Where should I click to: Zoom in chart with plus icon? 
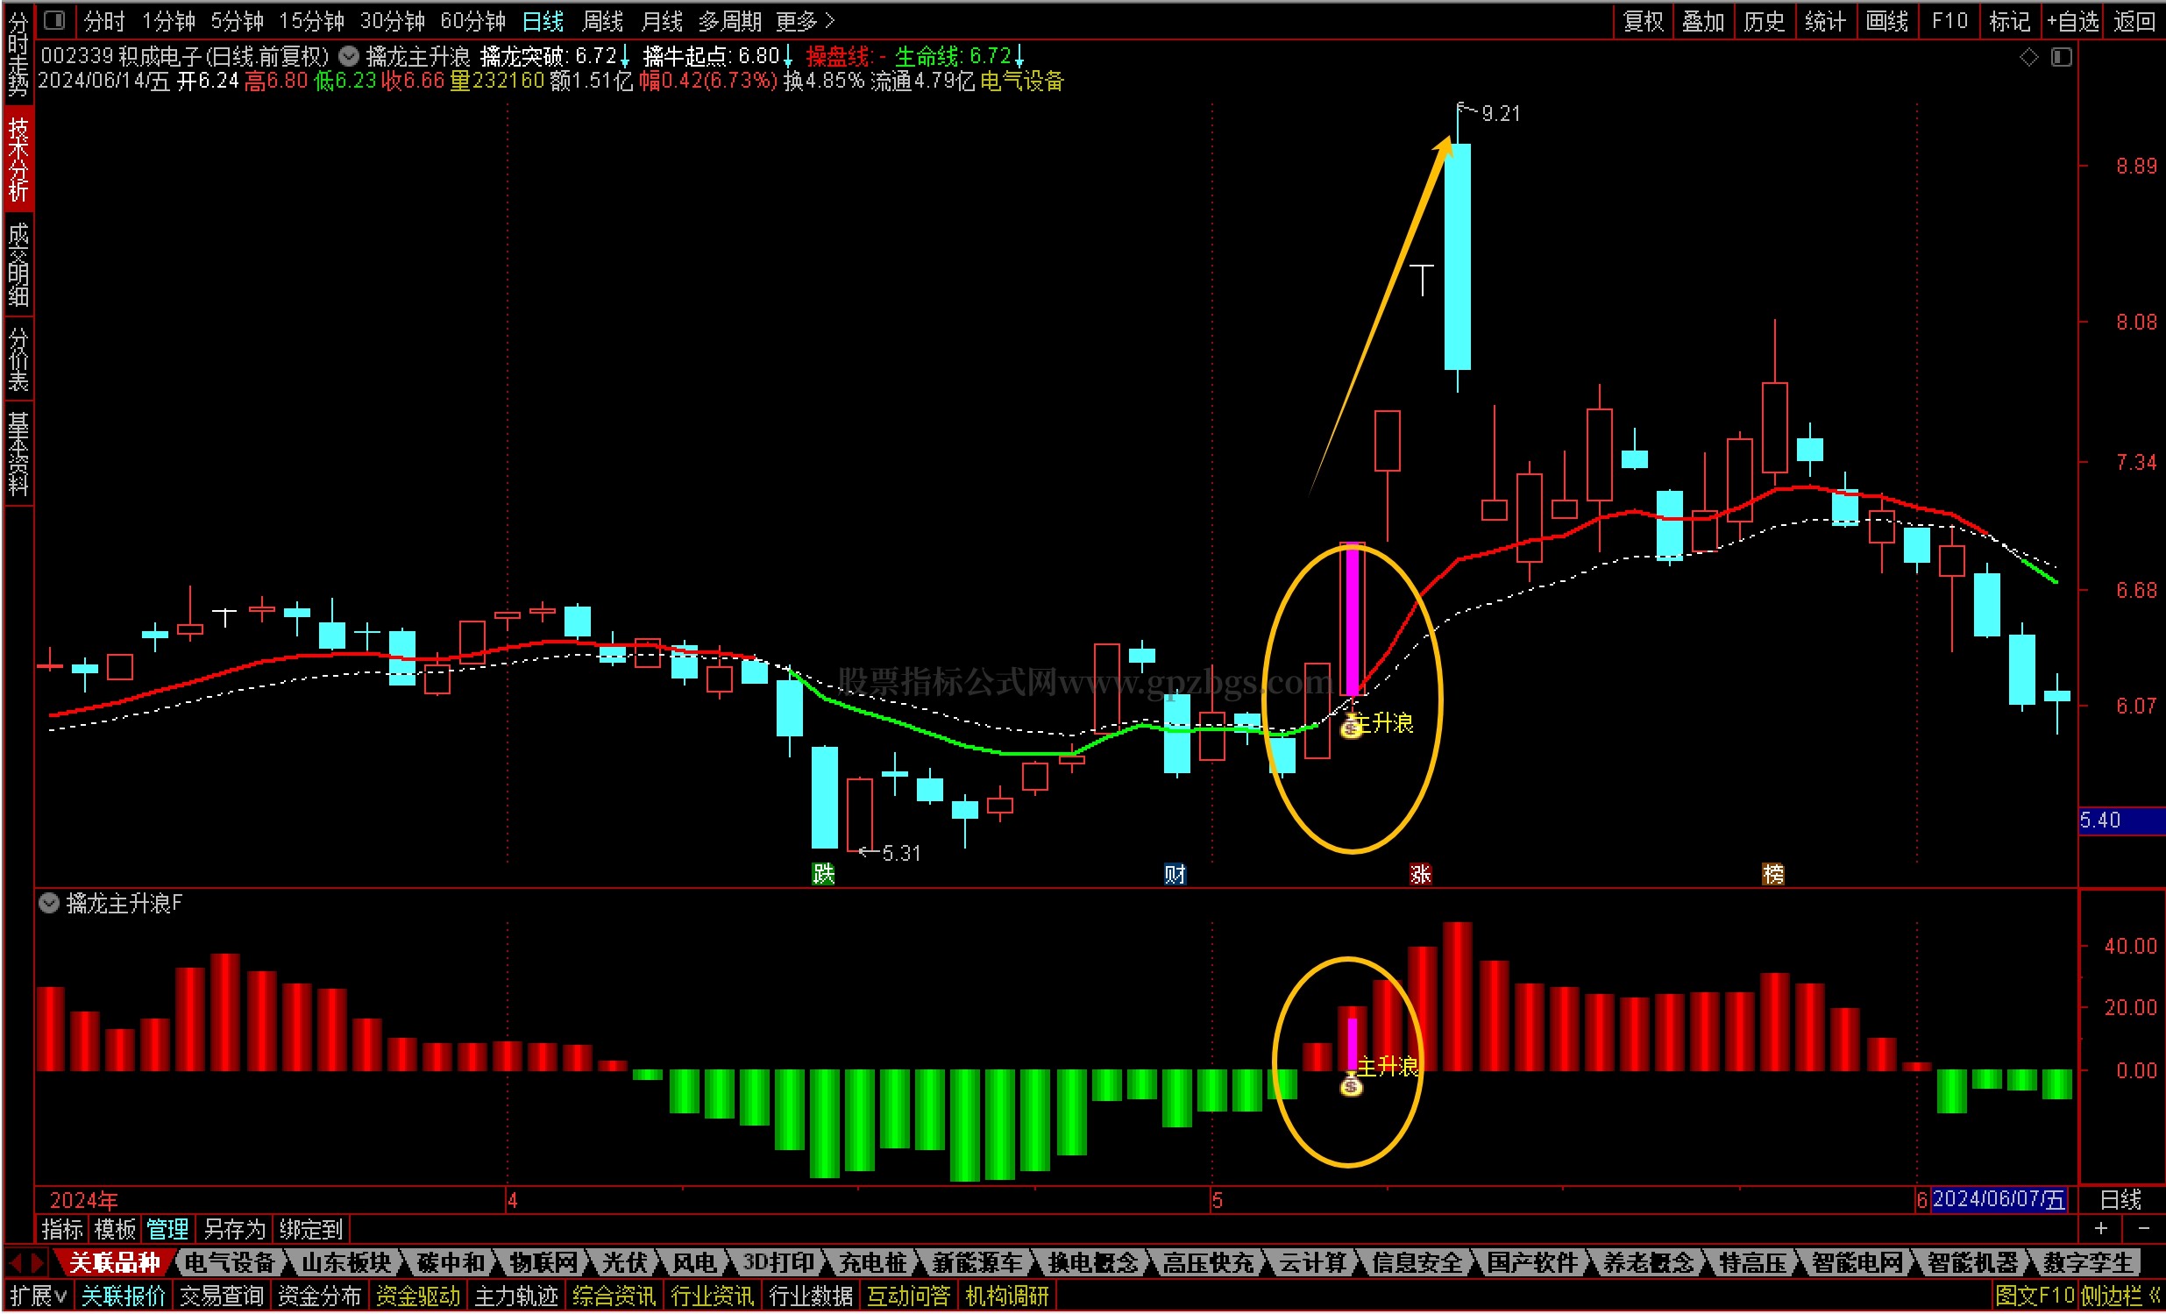click(2101, 1228)
